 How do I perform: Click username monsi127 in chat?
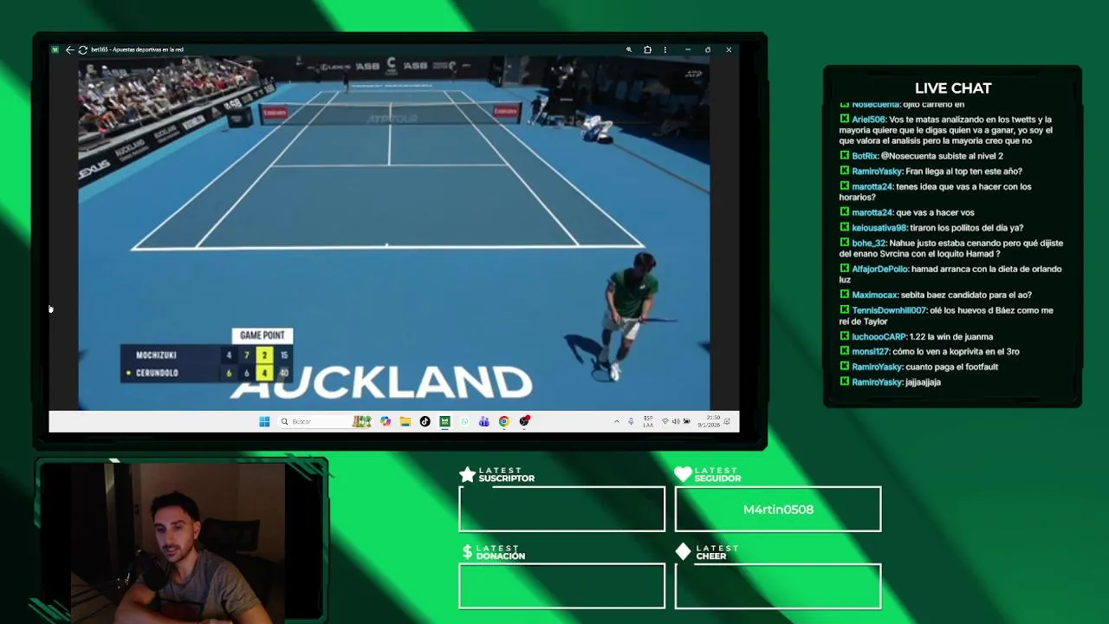pyautogui.click(x=871, y=352)
